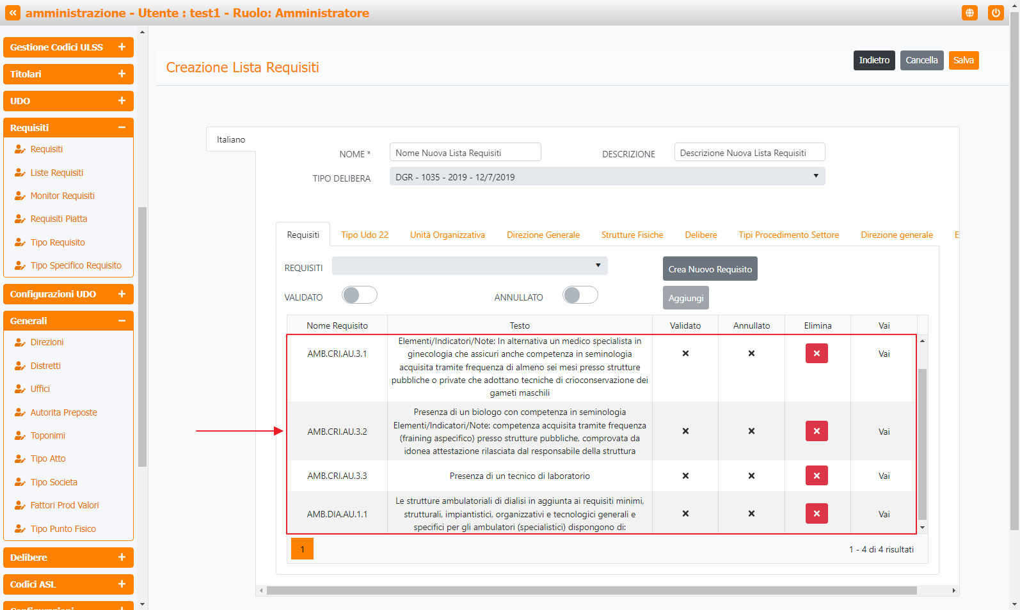Screen dimensions: 1020x610
Task: Click user icon beside Distretti
Action: click(20, 366)
